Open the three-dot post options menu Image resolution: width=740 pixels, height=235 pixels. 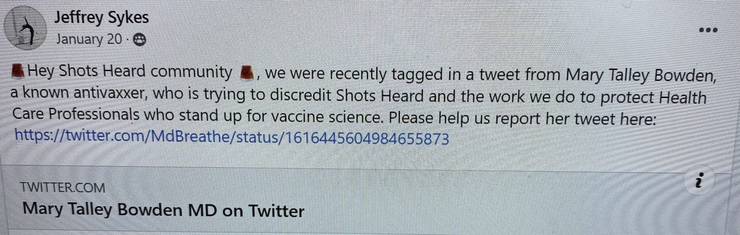pyautogui.click(x=708, y=30)
